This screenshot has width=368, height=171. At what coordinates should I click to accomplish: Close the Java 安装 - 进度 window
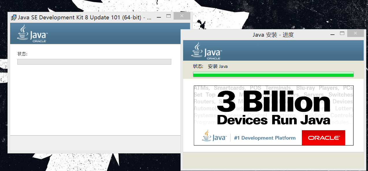[x=356, y=34]
